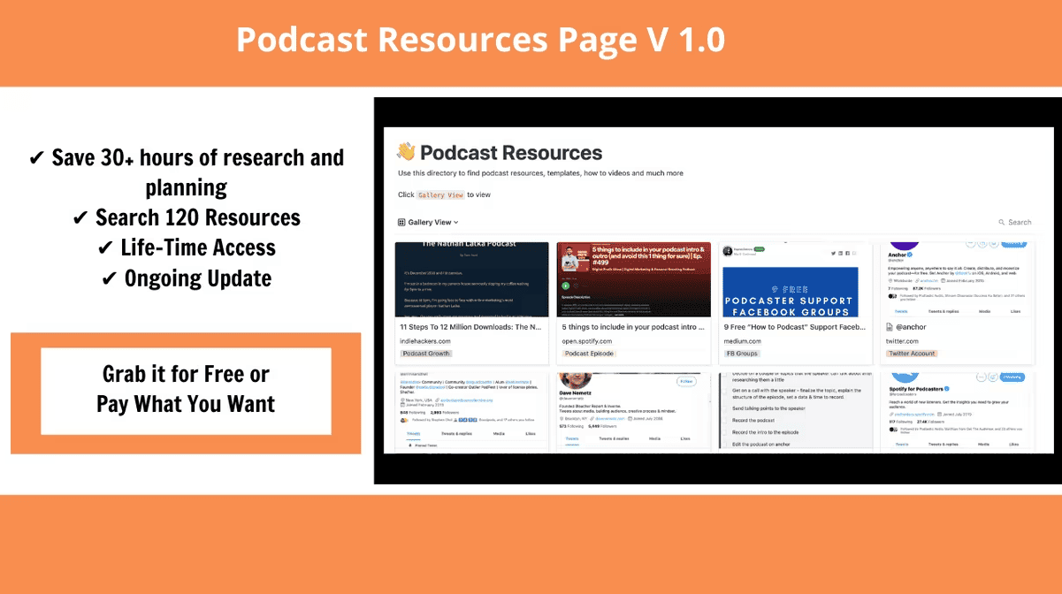This screenshot has height=594, width=1062.
Task: Check Send talking points to the speaker
Action: point(723,408)
